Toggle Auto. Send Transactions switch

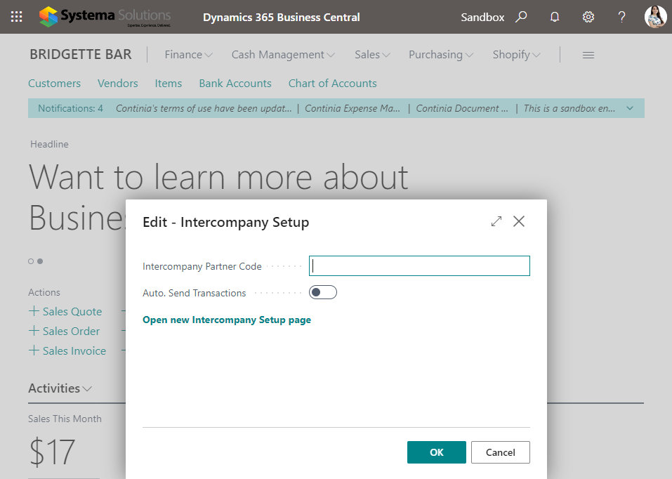[x=323, y=293]
